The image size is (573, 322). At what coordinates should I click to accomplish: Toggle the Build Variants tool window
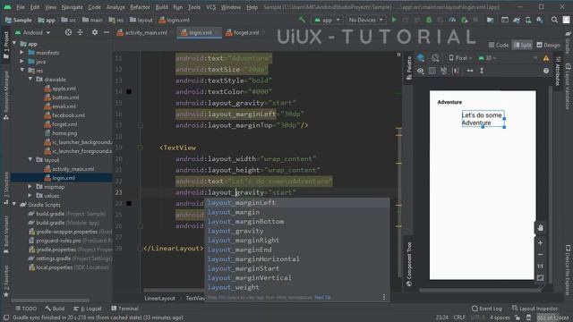pos(6,234)
